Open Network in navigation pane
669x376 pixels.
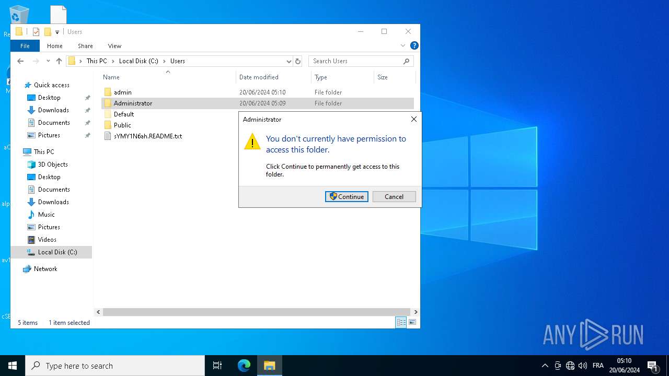(x=45, y=269)
